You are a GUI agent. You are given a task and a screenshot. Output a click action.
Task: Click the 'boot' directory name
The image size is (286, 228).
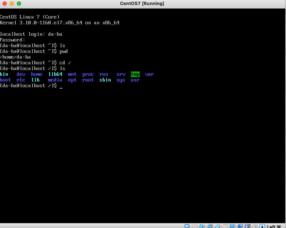tap(5, 80)
